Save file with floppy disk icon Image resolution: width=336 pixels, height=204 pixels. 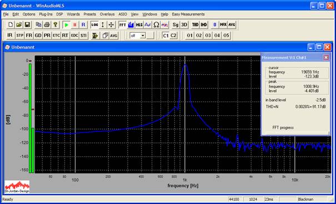[x=27, y=25]
